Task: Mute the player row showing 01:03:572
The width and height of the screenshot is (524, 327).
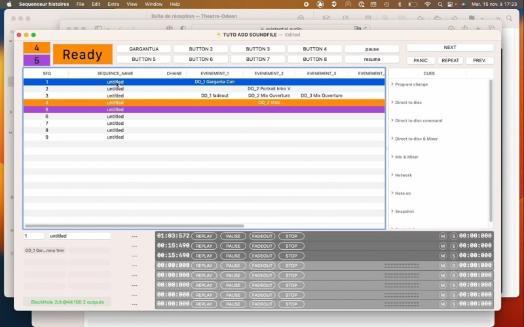Action: (443, 236)
